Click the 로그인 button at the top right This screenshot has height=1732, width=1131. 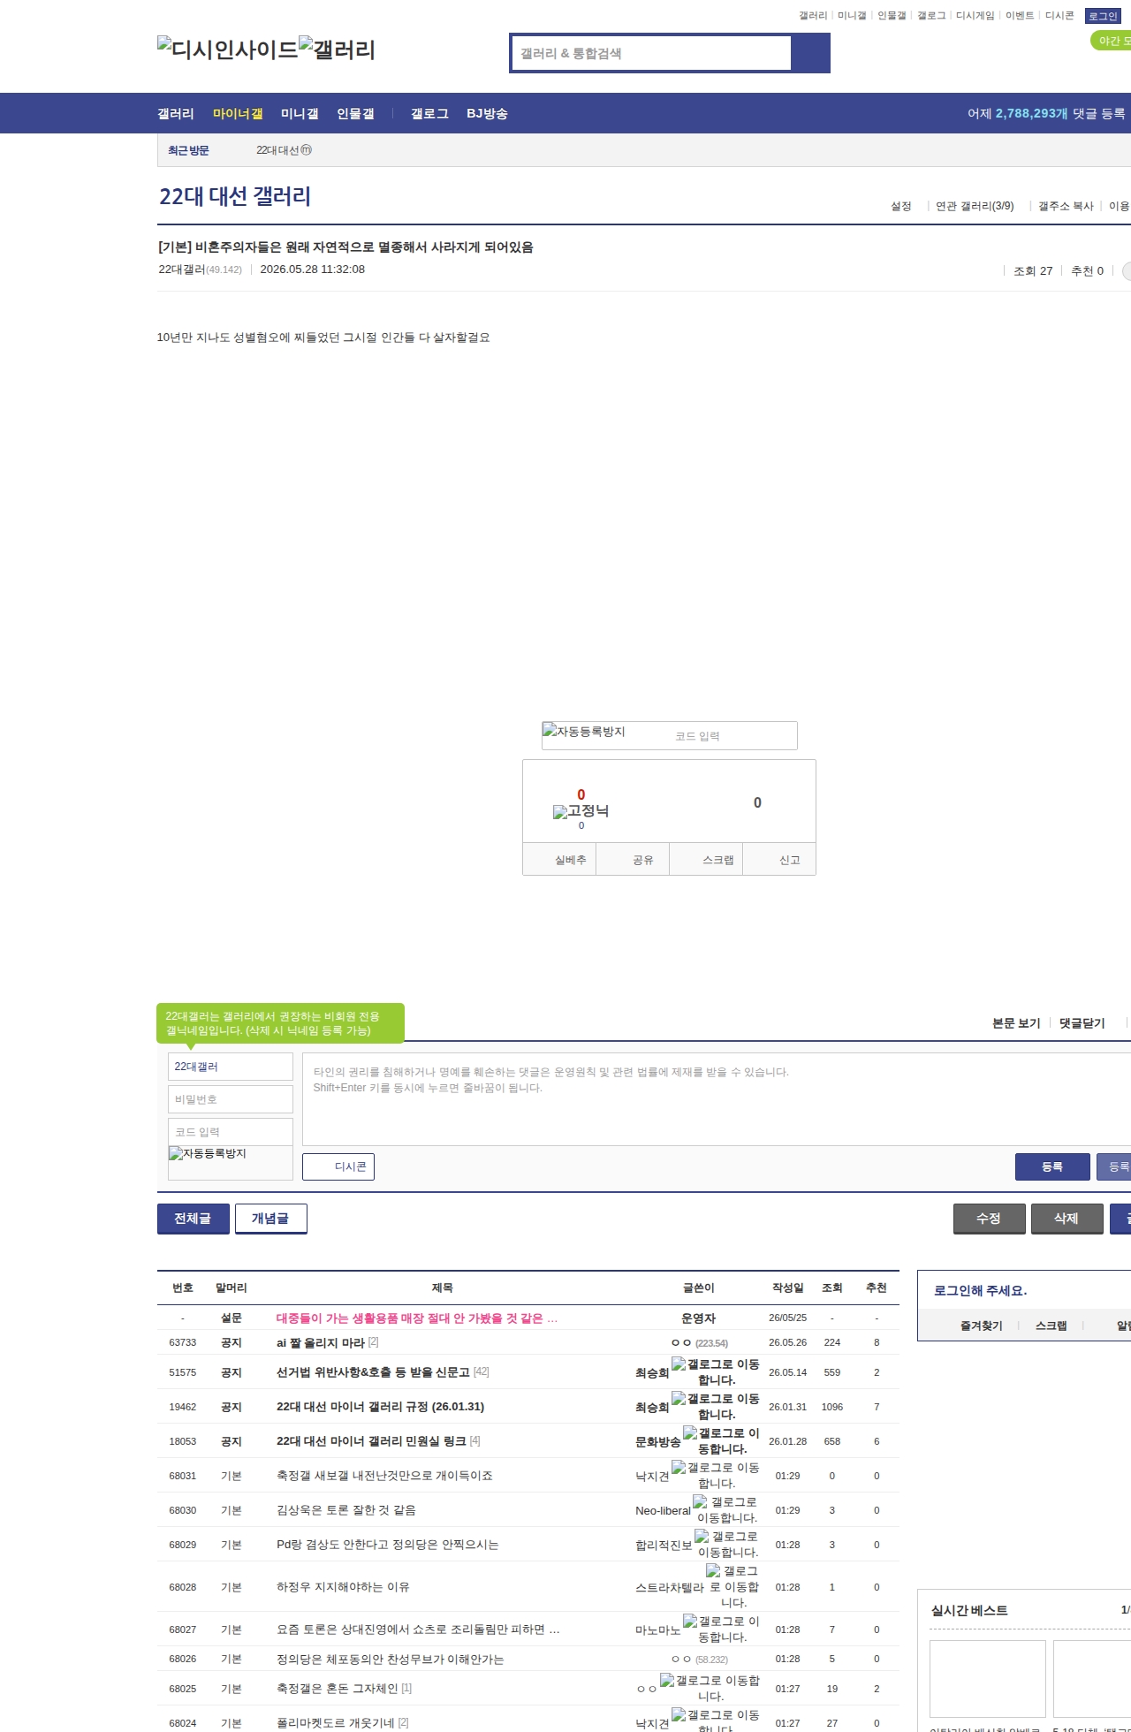pyautogui.click(x=1103, y=16)
